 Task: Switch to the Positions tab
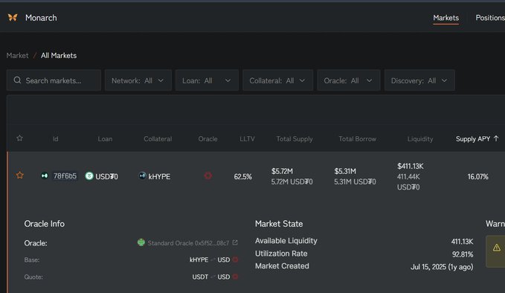[490, 18]
